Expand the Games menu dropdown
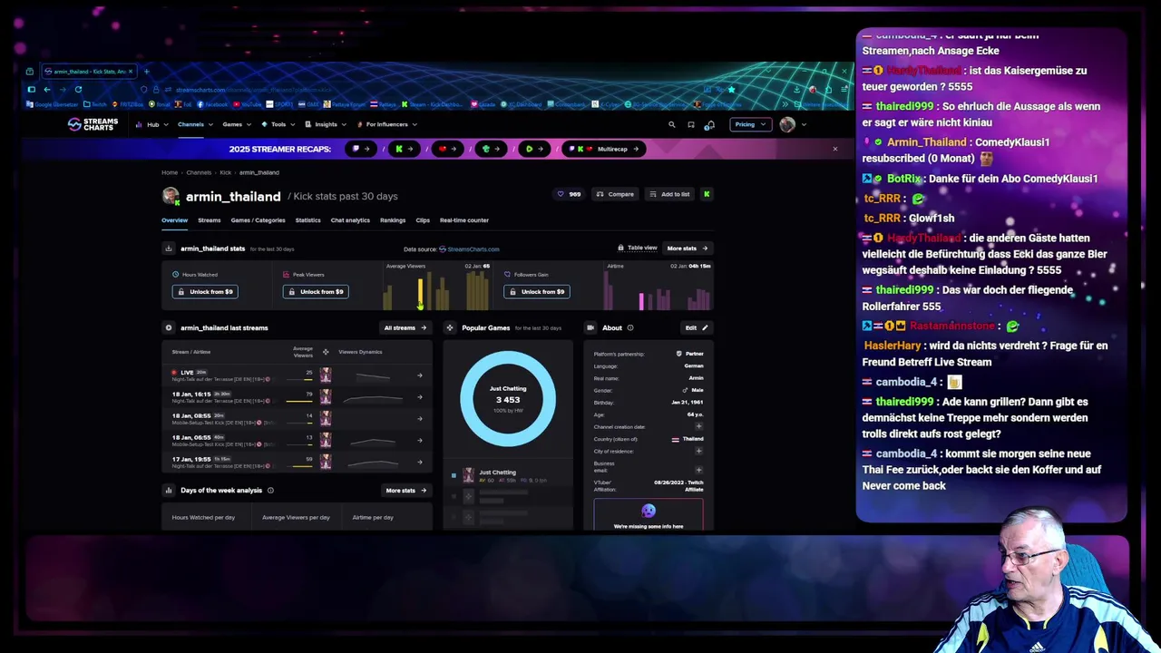This screenshot has height=653, width=1161. [x=236, y=124]
